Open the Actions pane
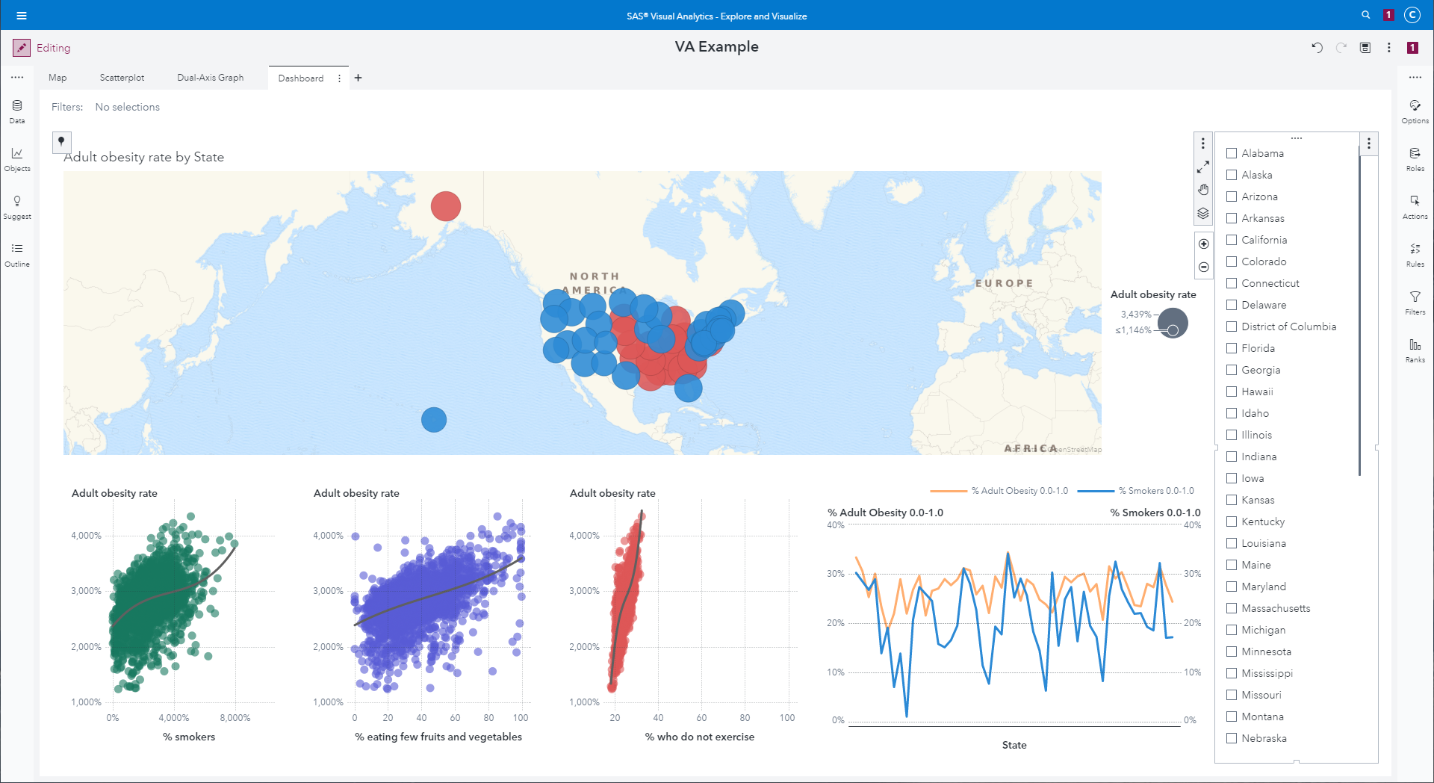 point(1415,206)
